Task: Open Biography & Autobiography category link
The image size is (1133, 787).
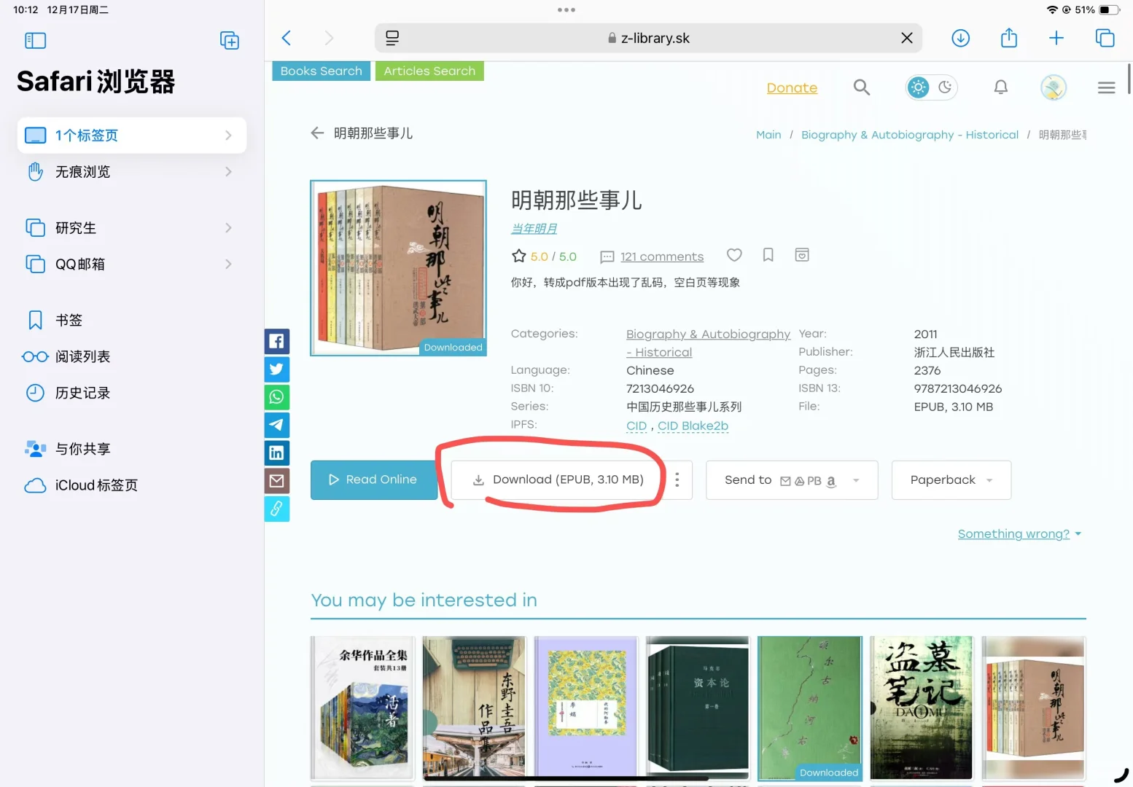Action: [708, 342]
